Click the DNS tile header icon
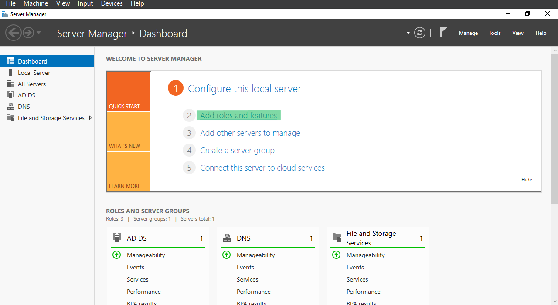Screen dimensions: 558x305 227,238
